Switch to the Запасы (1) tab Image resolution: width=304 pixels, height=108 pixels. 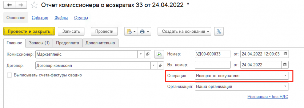[x=39, y=43]
